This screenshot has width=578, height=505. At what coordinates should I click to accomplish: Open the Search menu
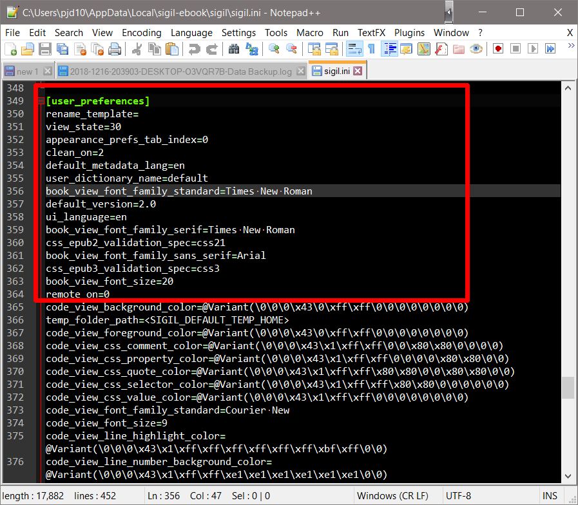(x=69, y=33)
